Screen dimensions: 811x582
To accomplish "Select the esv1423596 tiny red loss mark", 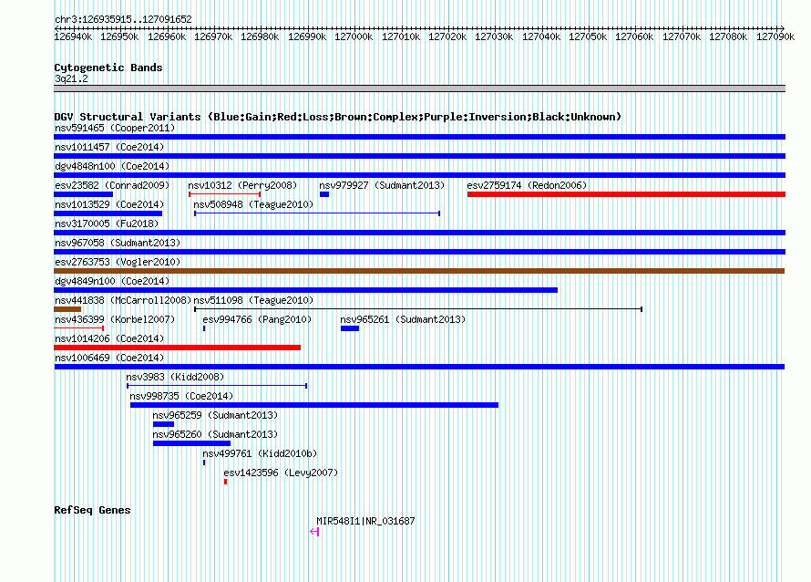I will pos(225,482).
